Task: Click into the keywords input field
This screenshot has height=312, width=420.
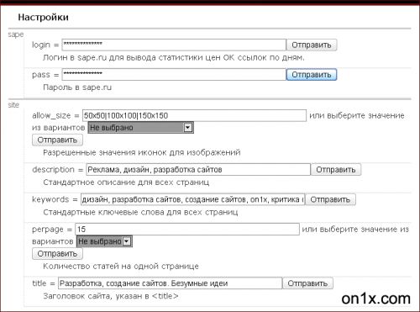Action: pyautogui.click(x=192, y=199)
